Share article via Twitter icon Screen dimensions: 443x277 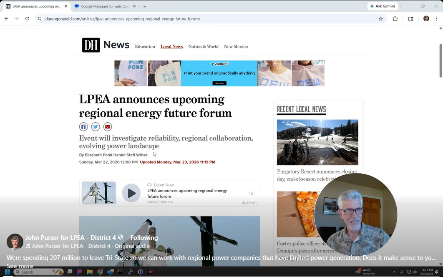coord(96,127)
